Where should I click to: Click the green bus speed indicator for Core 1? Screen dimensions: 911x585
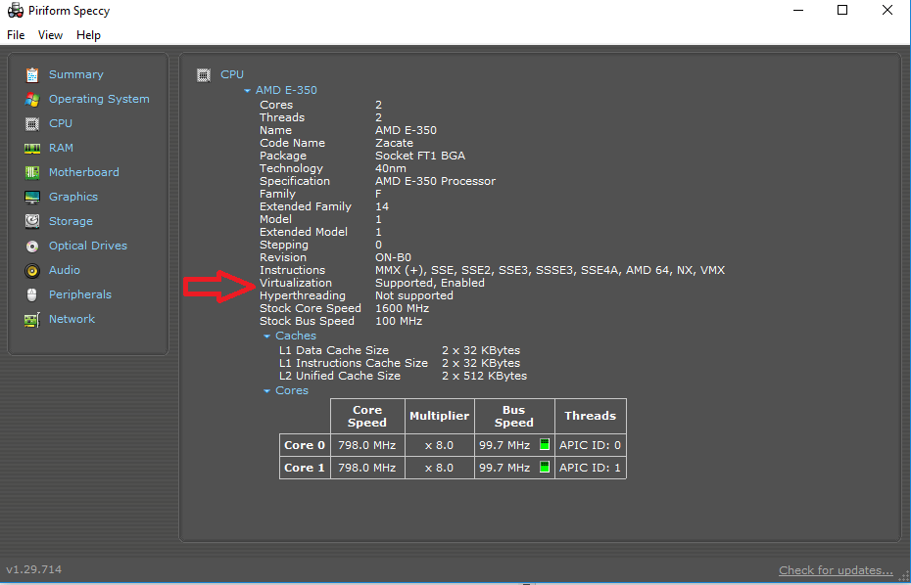point(545,467)
